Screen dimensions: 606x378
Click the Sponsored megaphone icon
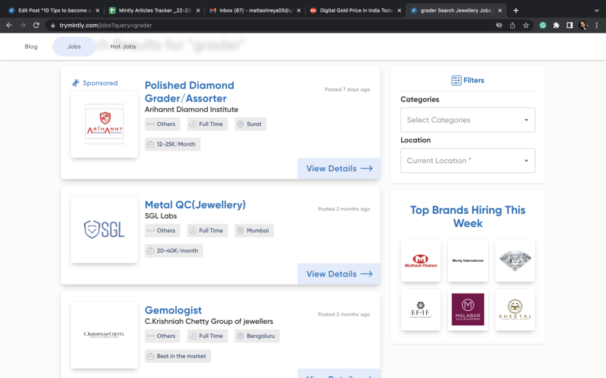[x=76, y=83]
